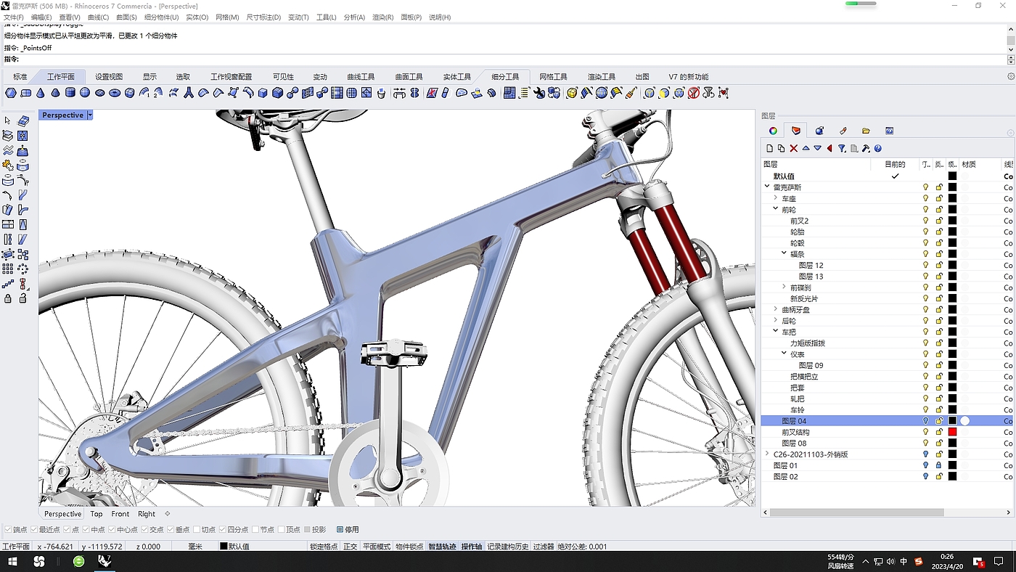
Task: Click the delete layer red X icon
Action: point(793,148)
